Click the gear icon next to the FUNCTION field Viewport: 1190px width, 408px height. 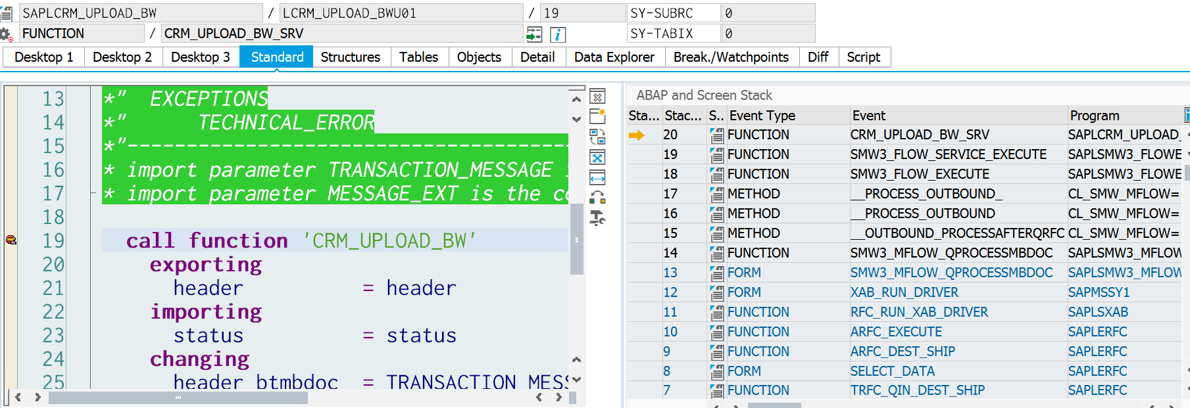click(7, 34)
